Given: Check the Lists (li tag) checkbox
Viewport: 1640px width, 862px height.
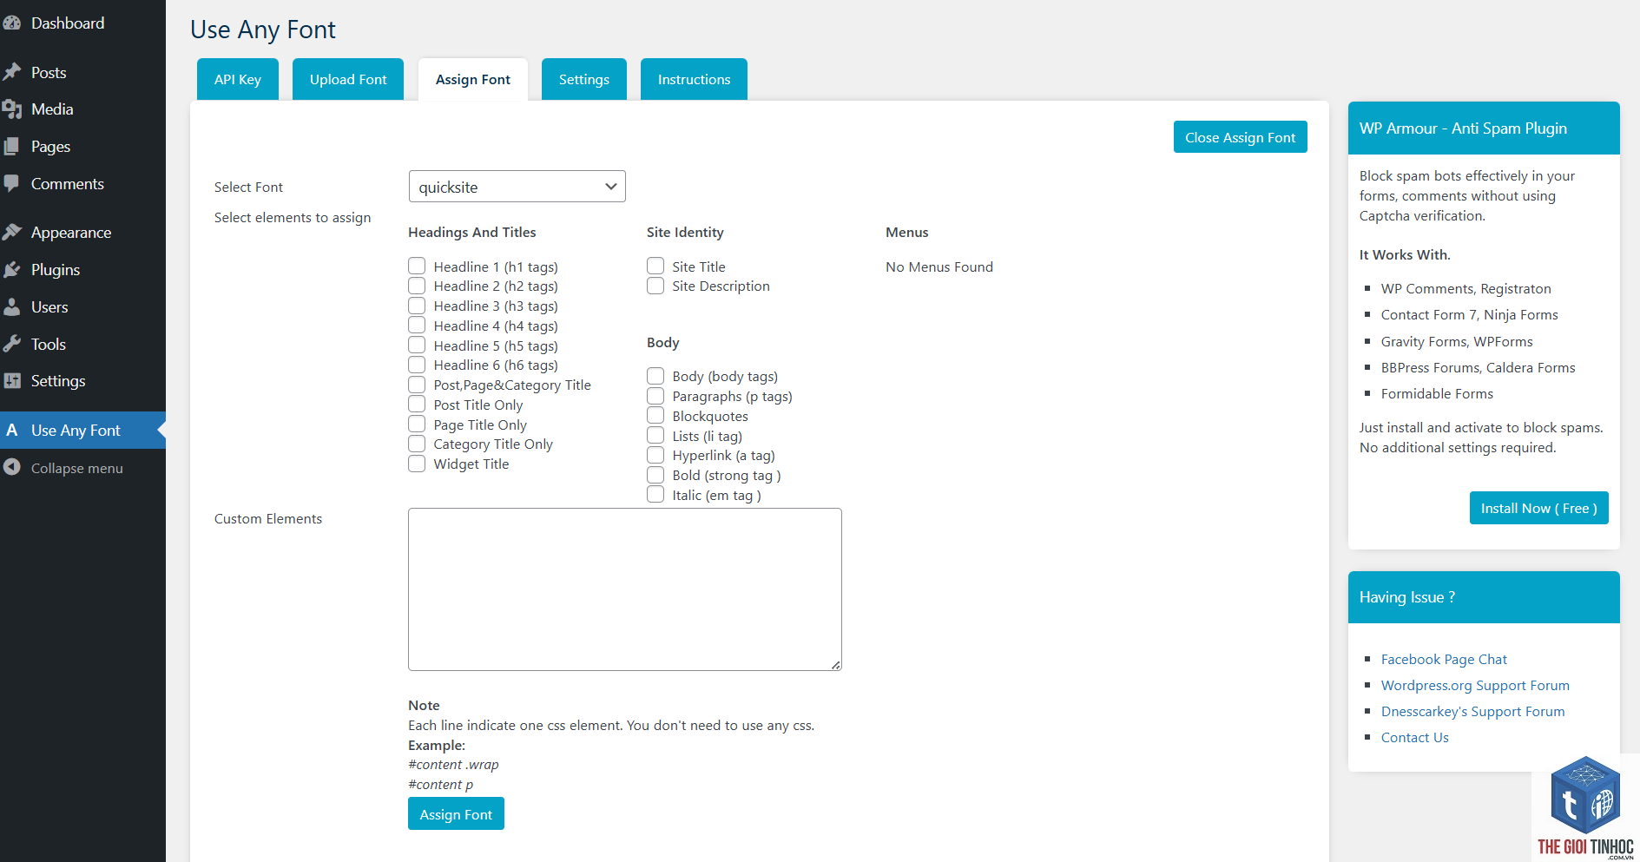Looking at the screenshot, I should point(655,435).
